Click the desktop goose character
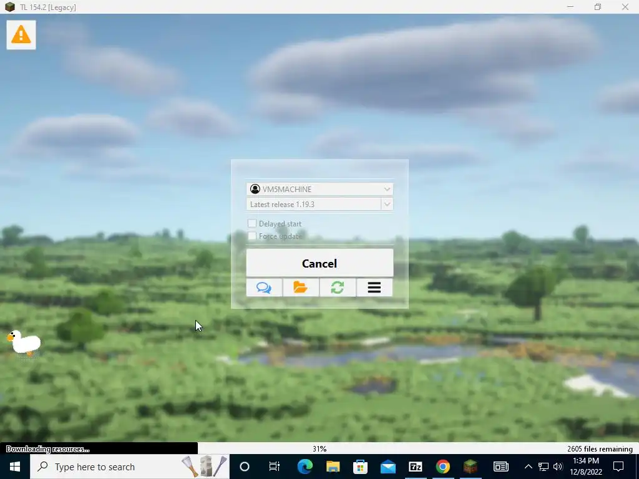639x479 pixels. point(24,343)
